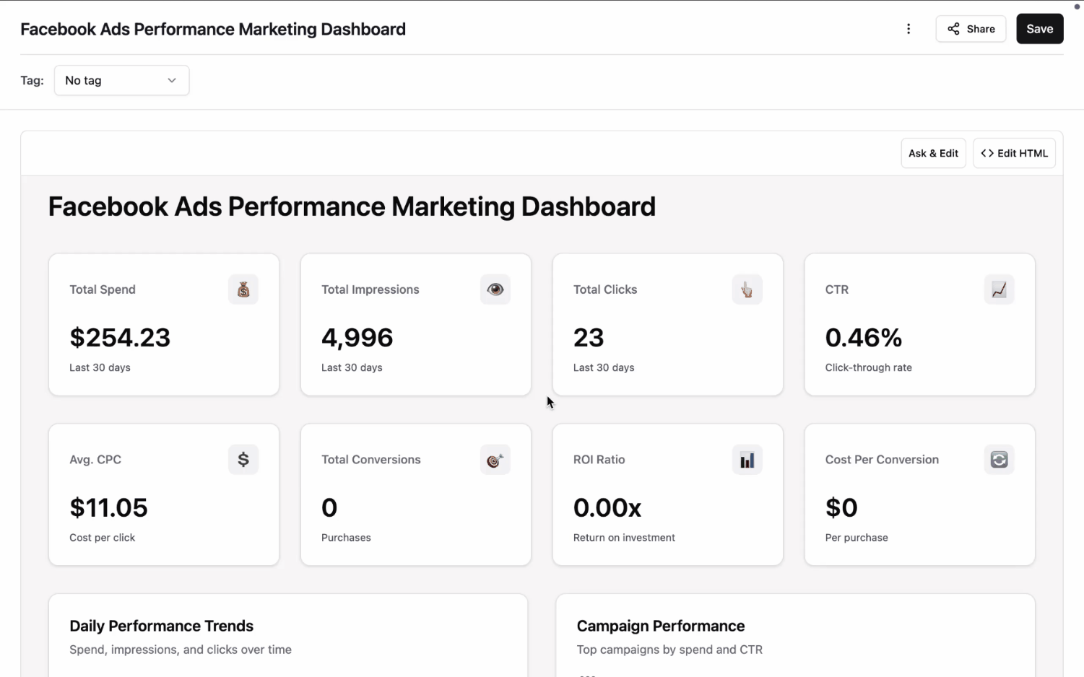Click the top-left page title text
This screenshot has height=677, width=1084.
pos(213,29)
